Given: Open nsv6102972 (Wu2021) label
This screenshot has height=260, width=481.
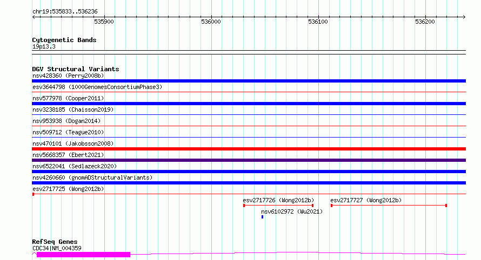Looking at the screenshot, I should (x=292, y=211).
